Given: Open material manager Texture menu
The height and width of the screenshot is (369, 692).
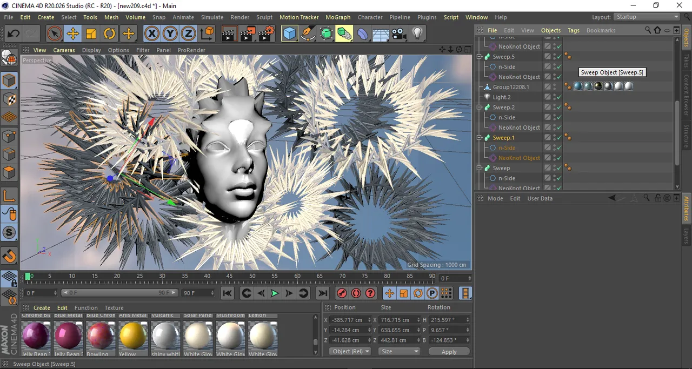Looking at the screenshot, I should point(114,308).
